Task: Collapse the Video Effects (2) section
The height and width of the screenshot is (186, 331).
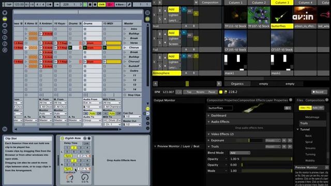Action: [x=208, y=134]
